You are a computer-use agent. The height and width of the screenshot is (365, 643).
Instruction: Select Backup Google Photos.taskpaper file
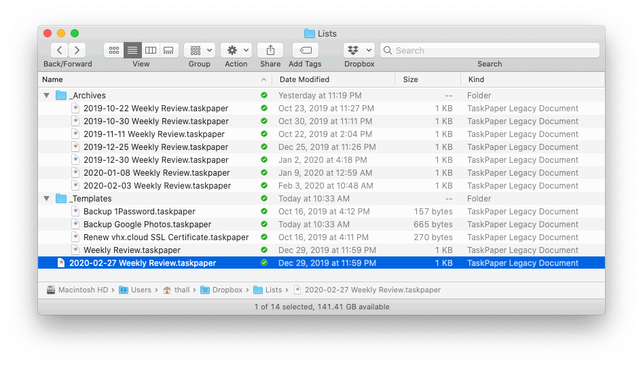(x=147, y=225)
